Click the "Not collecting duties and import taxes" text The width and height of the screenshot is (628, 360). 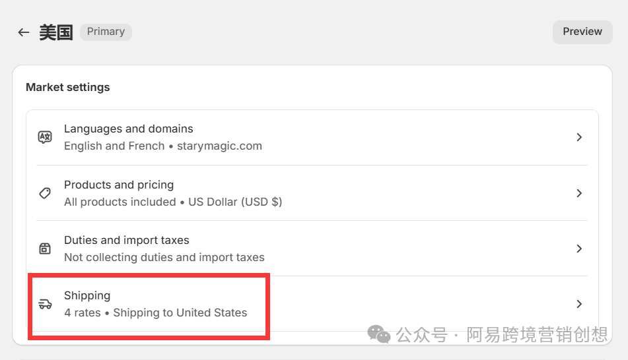(x=164, y=257)
